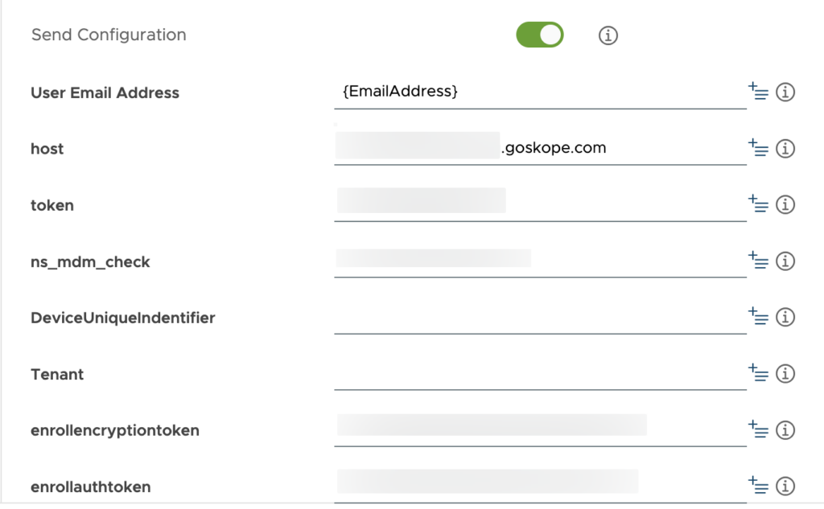Viewport: 824px width, 509px height.
Task: Insert lookup value into token field
Action: (759, 204)
